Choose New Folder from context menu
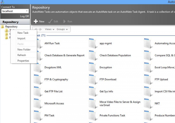This screenshot has width=175, height=123. [x=24, y=50]
